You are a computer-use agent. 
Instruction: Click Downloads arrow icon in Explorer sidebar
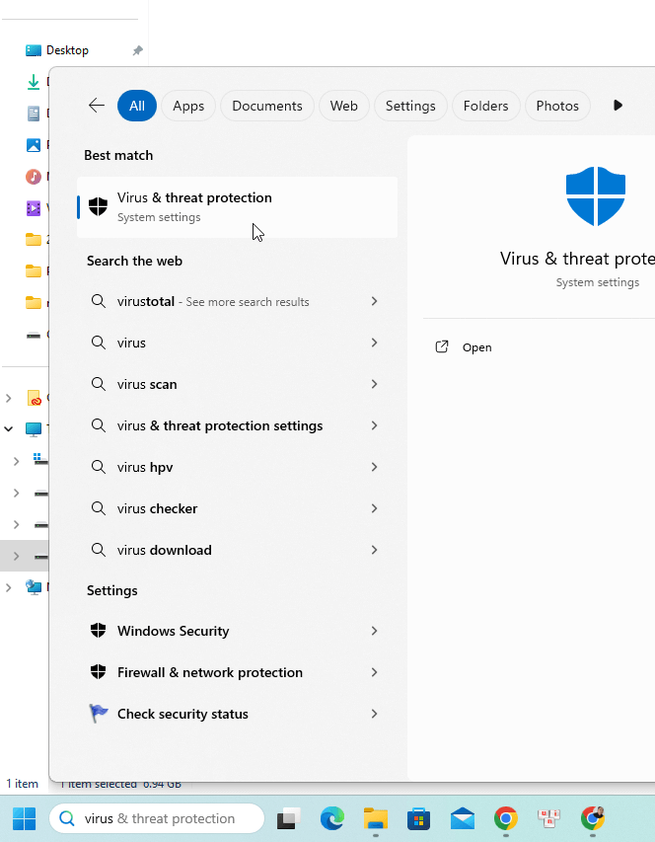[34, 82]
